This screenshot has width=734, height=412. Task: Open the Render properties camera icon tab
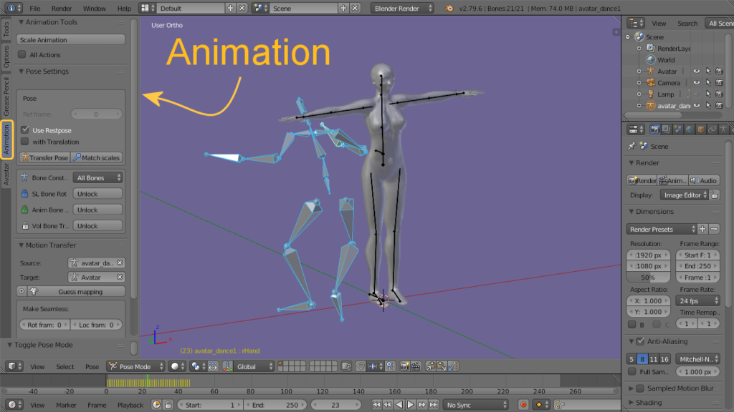(655, 129)
